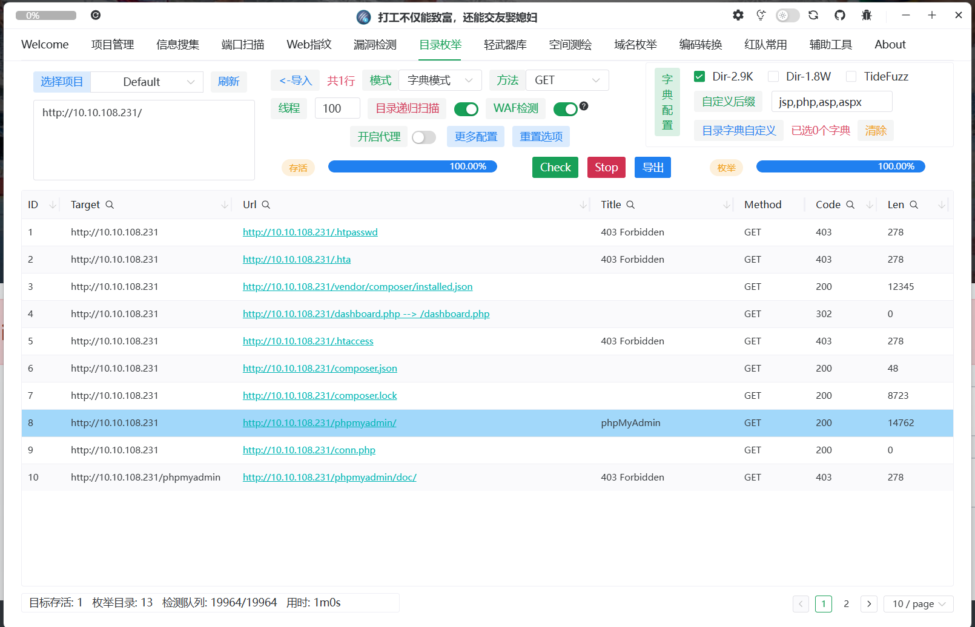Click the refresh arrows icon in title bar
Viewport: 975px width, 627px height.
pyautogui.click(x=813, y=15)
